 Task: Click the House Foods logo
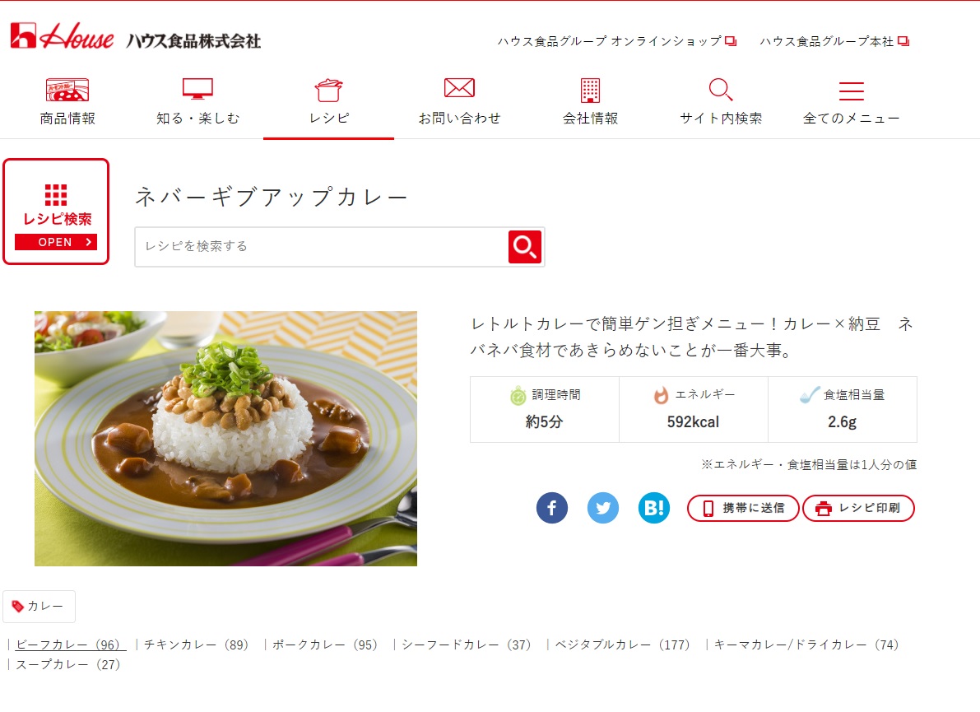point(136,37)
